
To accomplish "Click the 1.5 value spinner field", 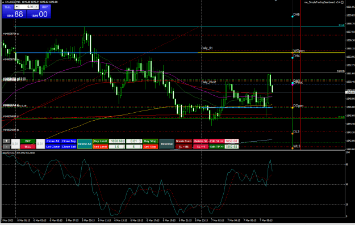I will click(x=117, y=147).
